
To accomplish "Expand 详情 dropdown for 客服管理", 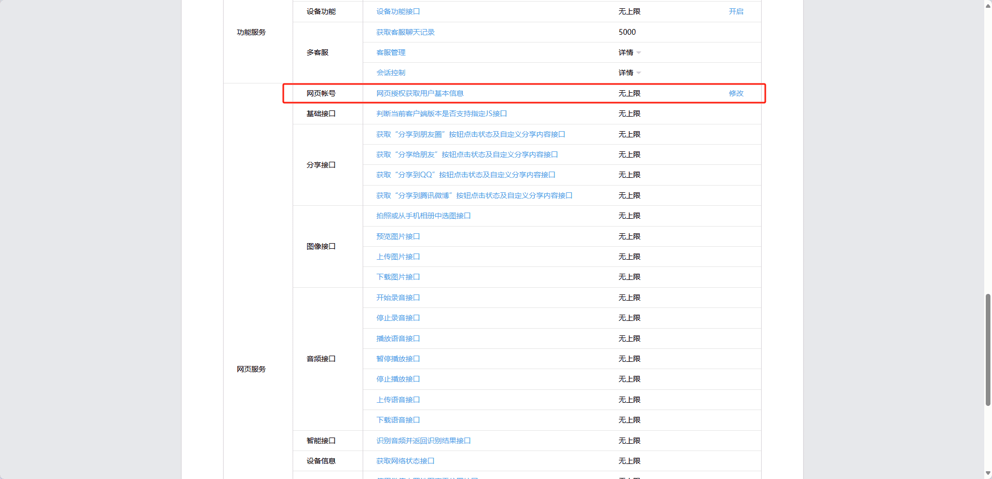I will [x=629, y=52].
